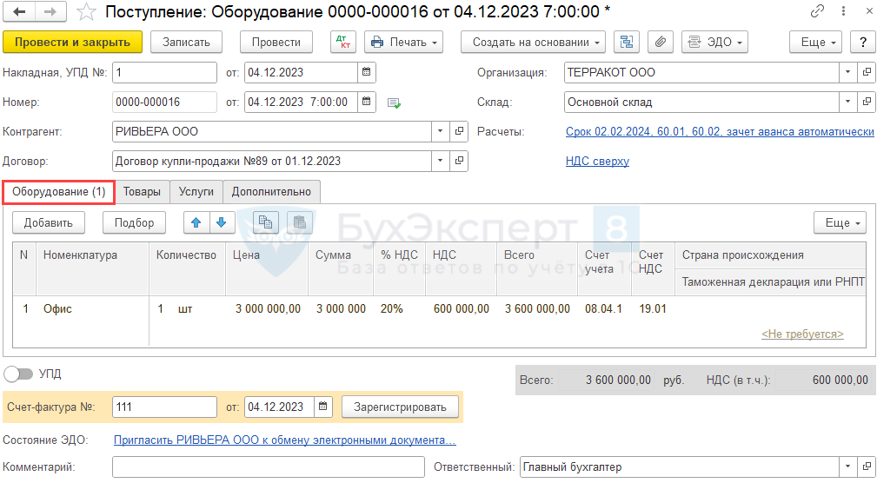Switch to the Товары tab
Screen dimensions: 877x483
(142, 191)
